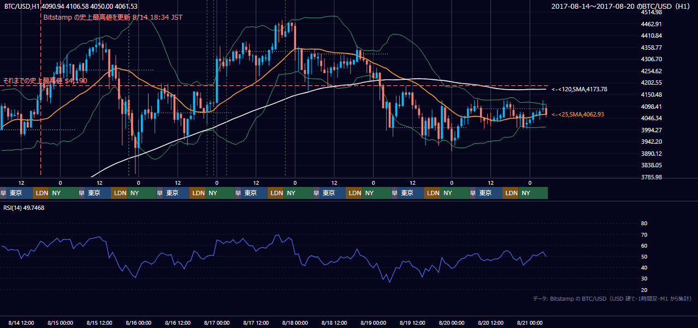Select the 8/18 00:00 time axis label
The image size is (698, 328).
[295, 323]
